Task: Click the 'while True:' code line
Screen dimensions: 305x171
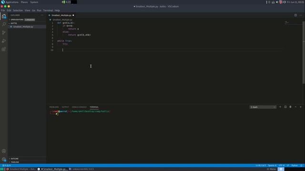Action: [64, 41]
